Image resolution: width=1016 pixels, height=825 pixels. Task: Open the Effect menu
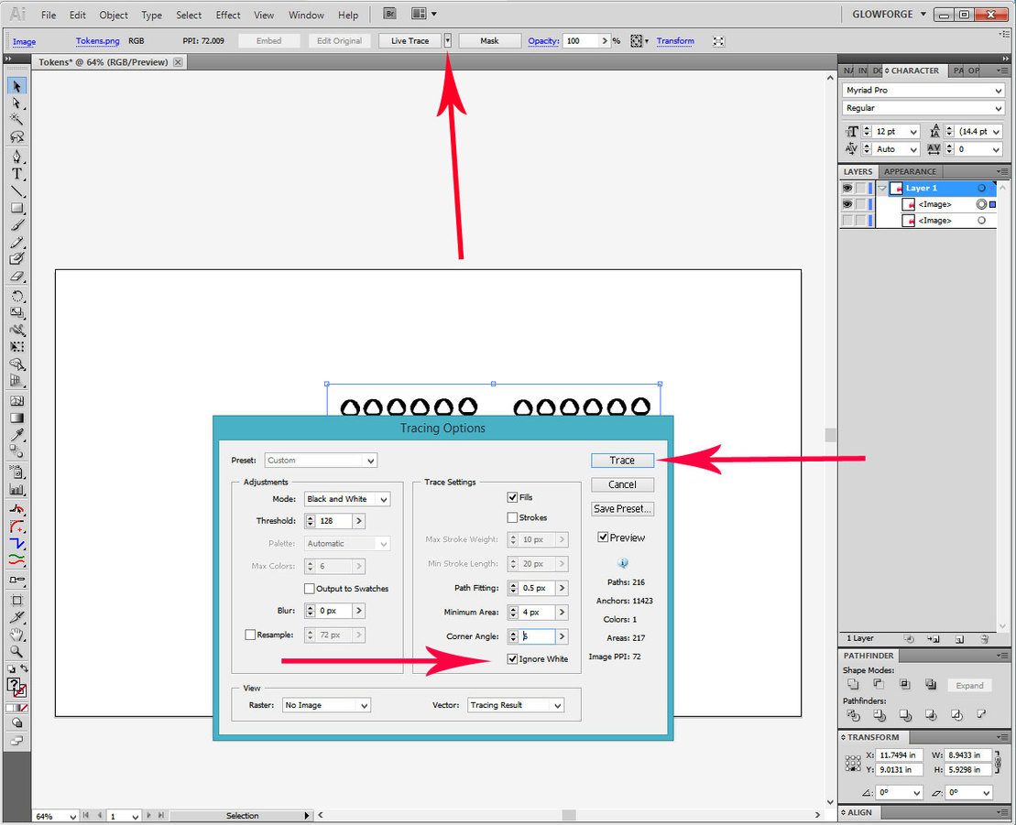[x=228, y=16]
